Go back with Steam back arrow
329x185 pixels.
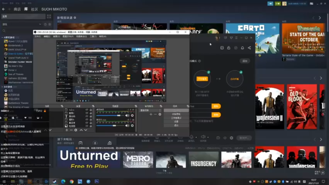point(3,9)
